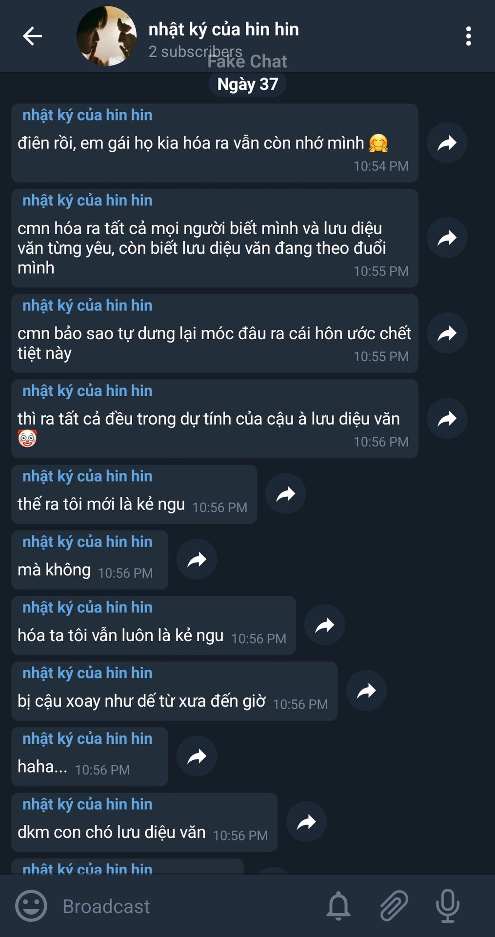Forward the 'thì ra tất cả' clown message
The width and height of the screenshot is (495, 937).
click(447, 418)
